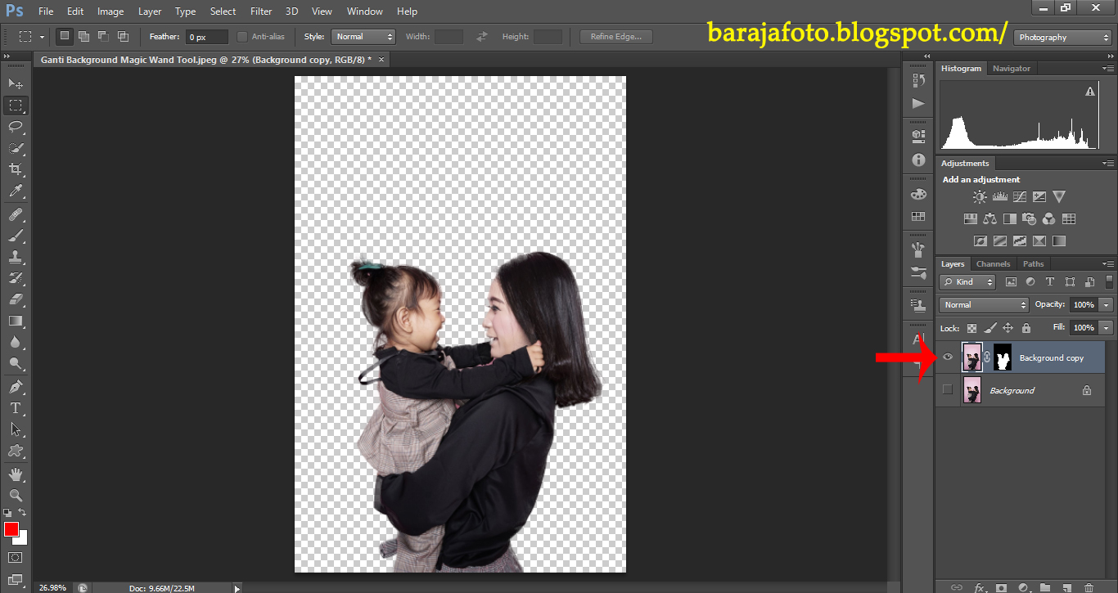Show the Background layer
This screenshot has width=1118, height=593.
tap(948, 390)
